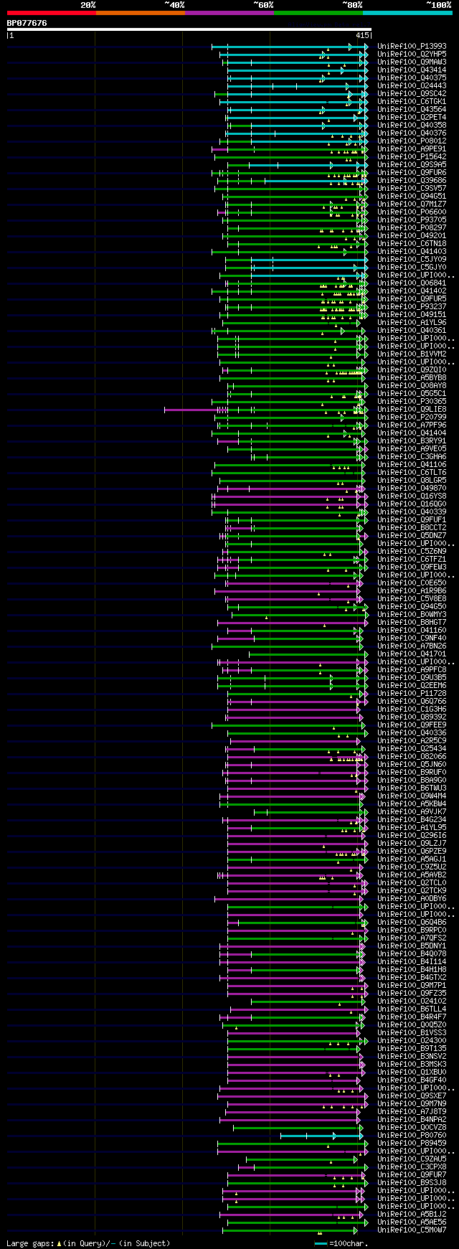The height and width of the screenshot is (1249, 459).
Task: Select entry UniRef100_P11728
Action: 412,694
